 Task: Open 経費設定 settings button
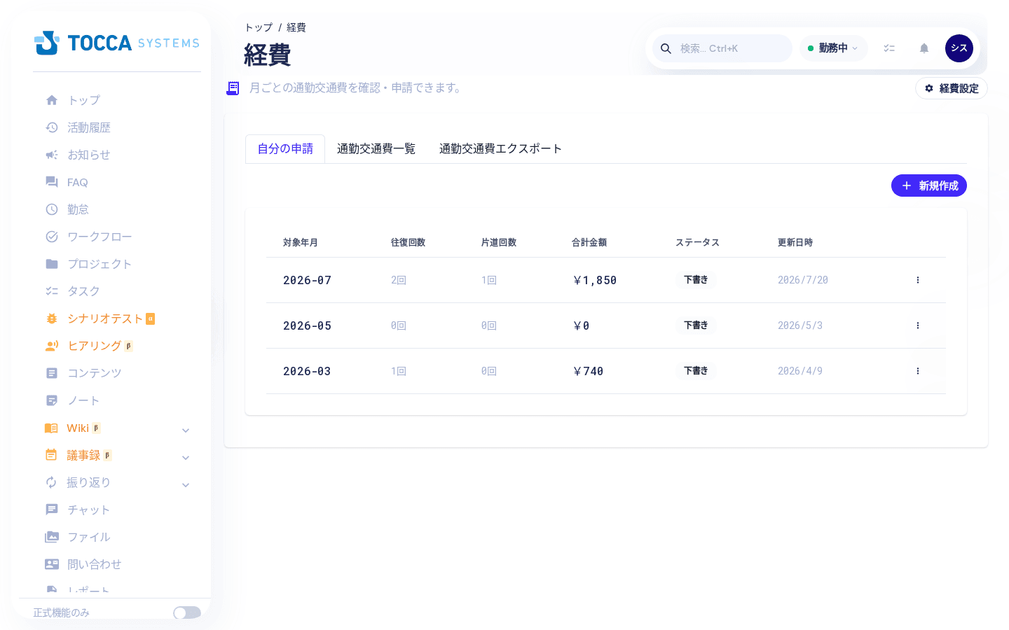952,88
